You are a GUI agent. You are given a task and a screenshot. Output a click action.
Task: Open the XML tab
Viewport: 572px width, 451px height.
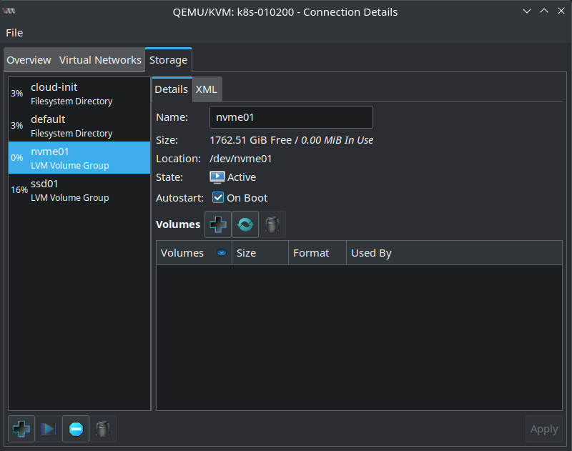pyautogui.click(x=207, y=89)
